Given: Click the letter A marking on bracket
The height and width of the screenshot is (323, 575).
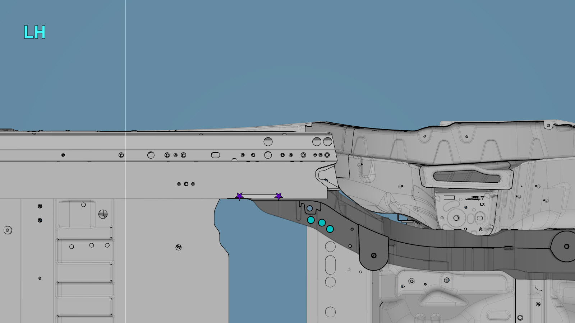Looking at the screenshot, I should (480, 229).
